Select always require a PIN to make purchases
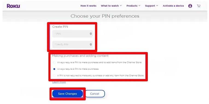Screen dimensions: 209x104 [54, 69]
